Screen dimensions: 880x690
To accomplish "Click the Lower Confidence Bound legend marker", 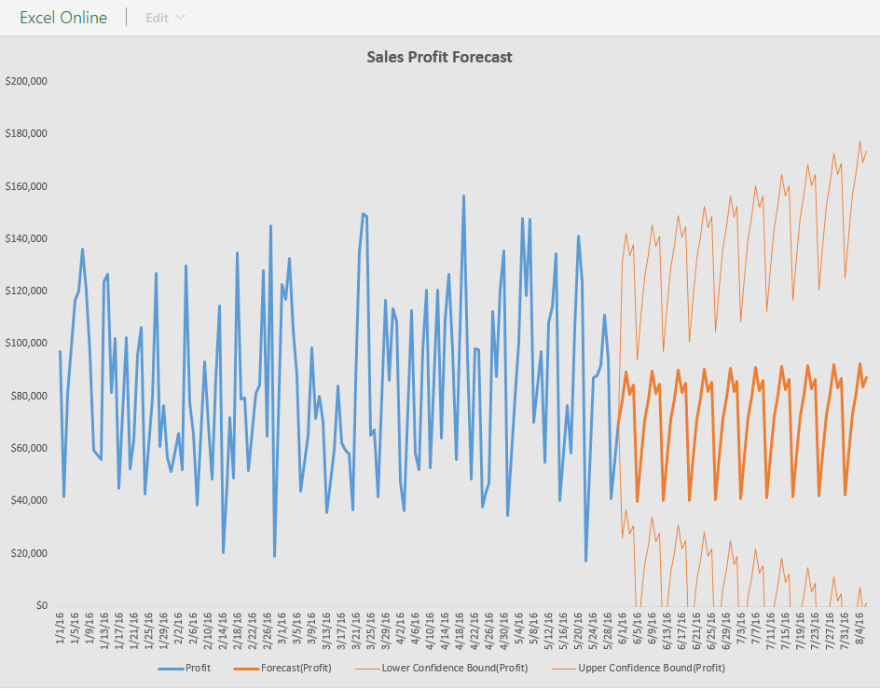I will coord(366,668).
